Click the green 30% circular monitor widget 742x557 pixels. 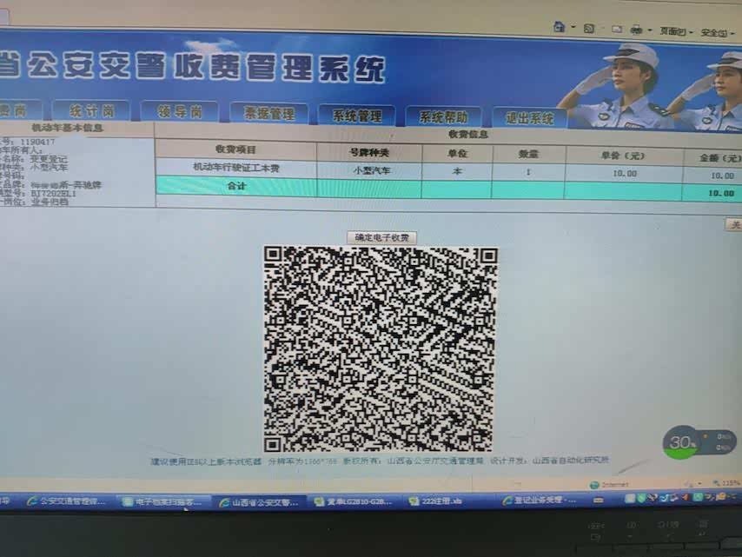682,442
